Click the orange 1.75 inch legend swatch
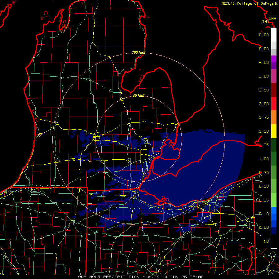 pos(274,117)
